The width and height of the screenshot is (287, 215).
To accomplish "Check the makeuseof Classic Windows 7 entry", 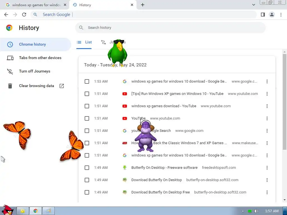I will (x=87, y=143).
